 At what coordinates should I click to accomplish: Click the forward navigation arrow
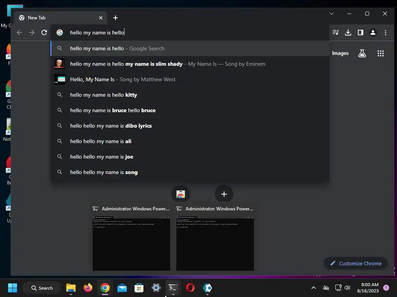(32, 32)
